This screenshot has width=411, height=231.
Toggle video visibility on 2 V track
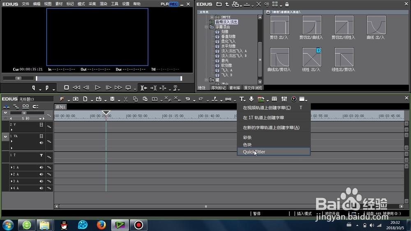pyautogui.click(x=41, y=125)
